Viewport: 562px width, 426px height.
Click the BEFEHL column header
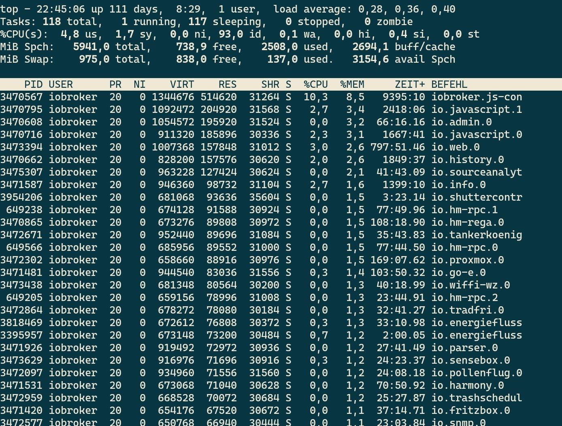pyautogui.click(x=449, y=85)
